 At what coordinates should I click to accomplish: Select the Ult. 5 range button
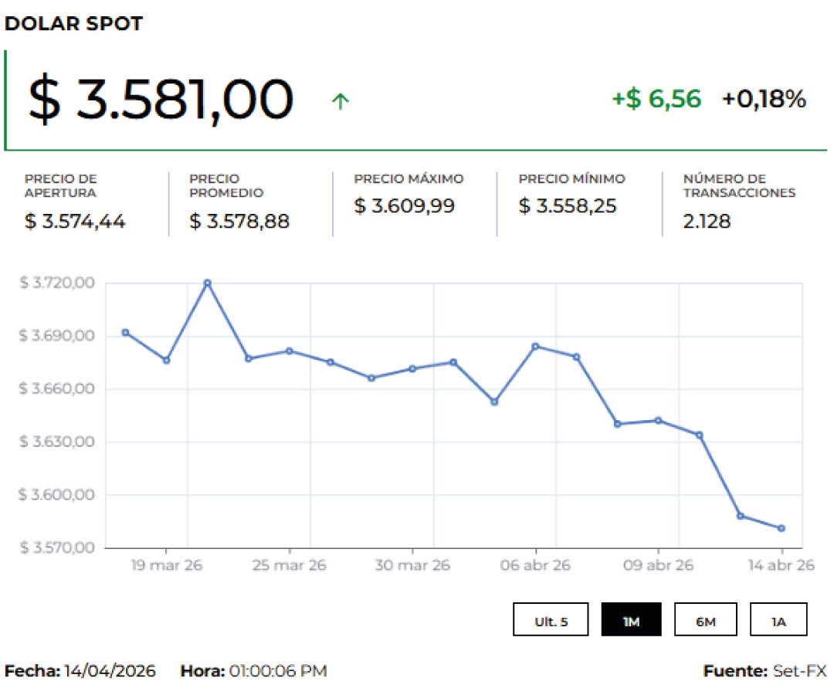551,620
